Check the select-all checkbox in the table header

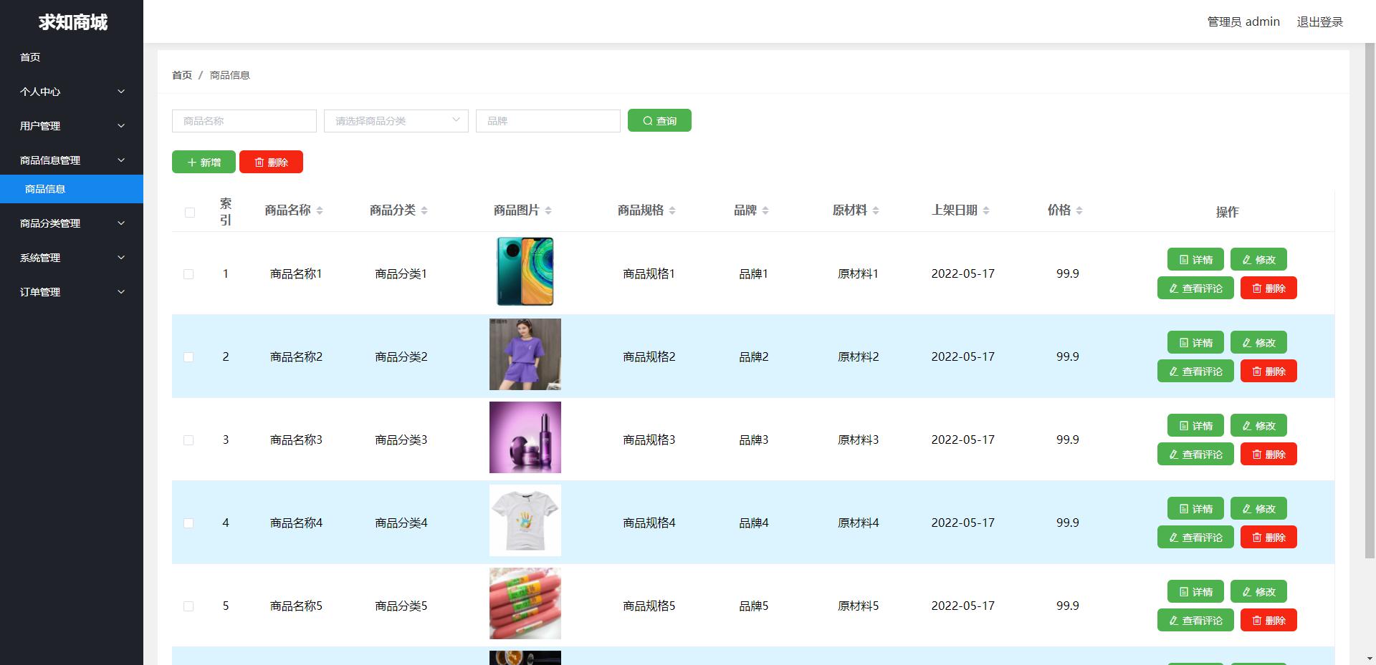click(x=189, y=213)
